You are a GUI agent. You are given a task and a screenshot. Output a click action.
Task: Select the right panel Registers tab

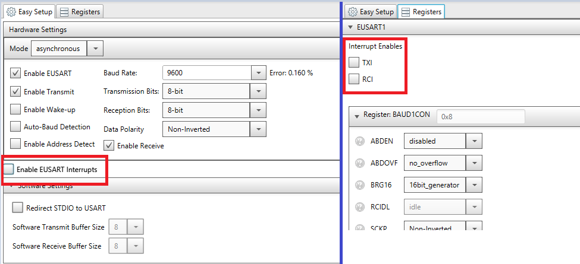pos(421,12)
